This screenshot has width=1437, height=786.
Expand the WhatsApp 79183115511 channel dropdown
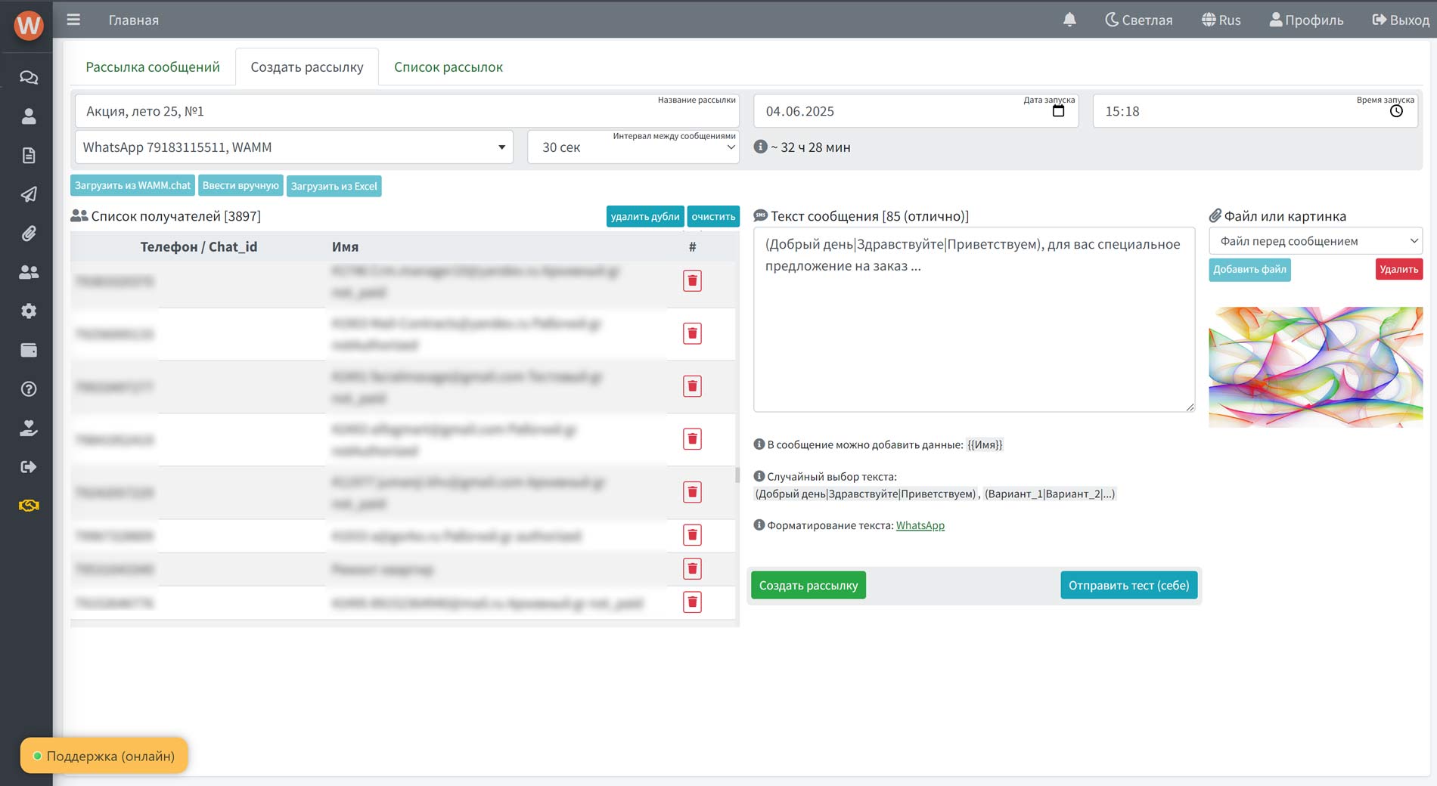pyautogui.click(x=293, y=147)
